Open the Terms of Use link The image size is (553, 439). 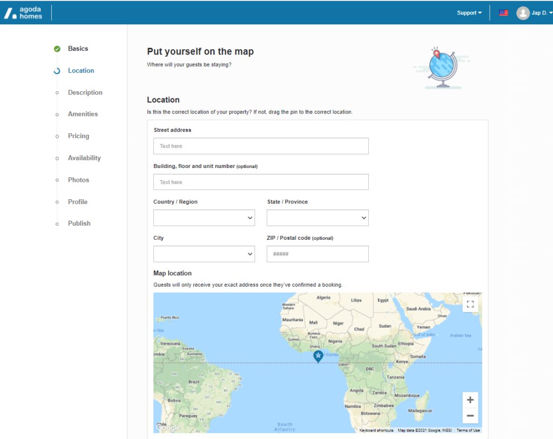pyautogui.click(x=468, y=430)
